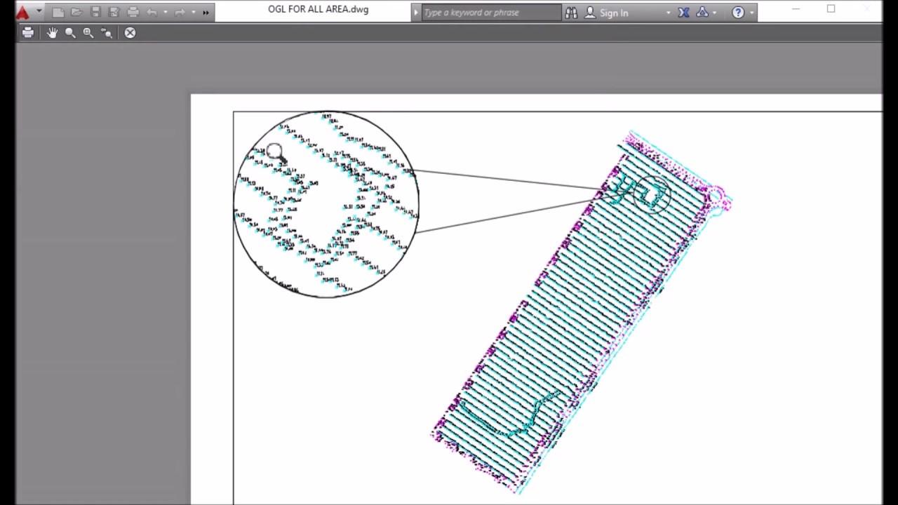This screenshot has height=505, width=898.
Task: Click the Undo arrow icon
Action: coord(152,12)
